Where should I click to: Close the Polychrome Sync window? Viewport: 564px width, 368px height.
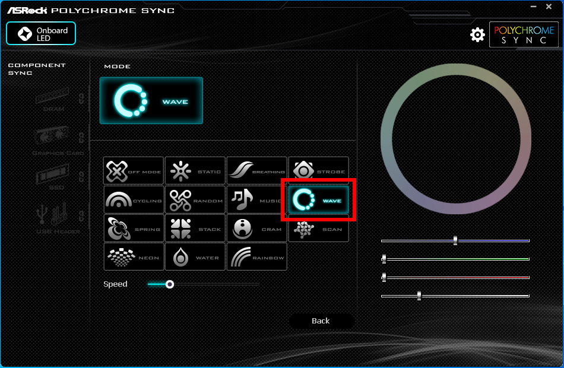549,7
